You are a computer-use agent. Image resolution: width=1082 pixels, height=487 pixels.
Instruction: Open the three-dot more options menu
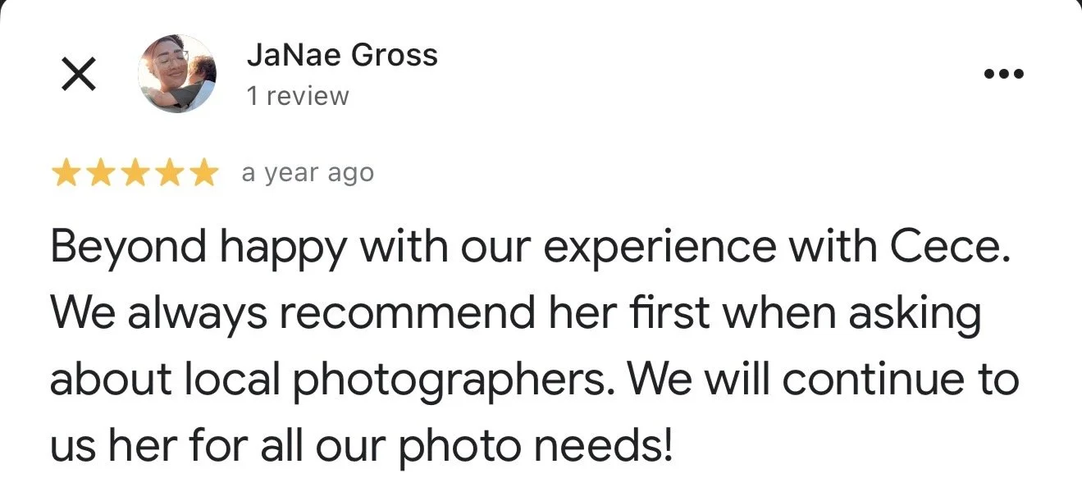click(1004, 74)
